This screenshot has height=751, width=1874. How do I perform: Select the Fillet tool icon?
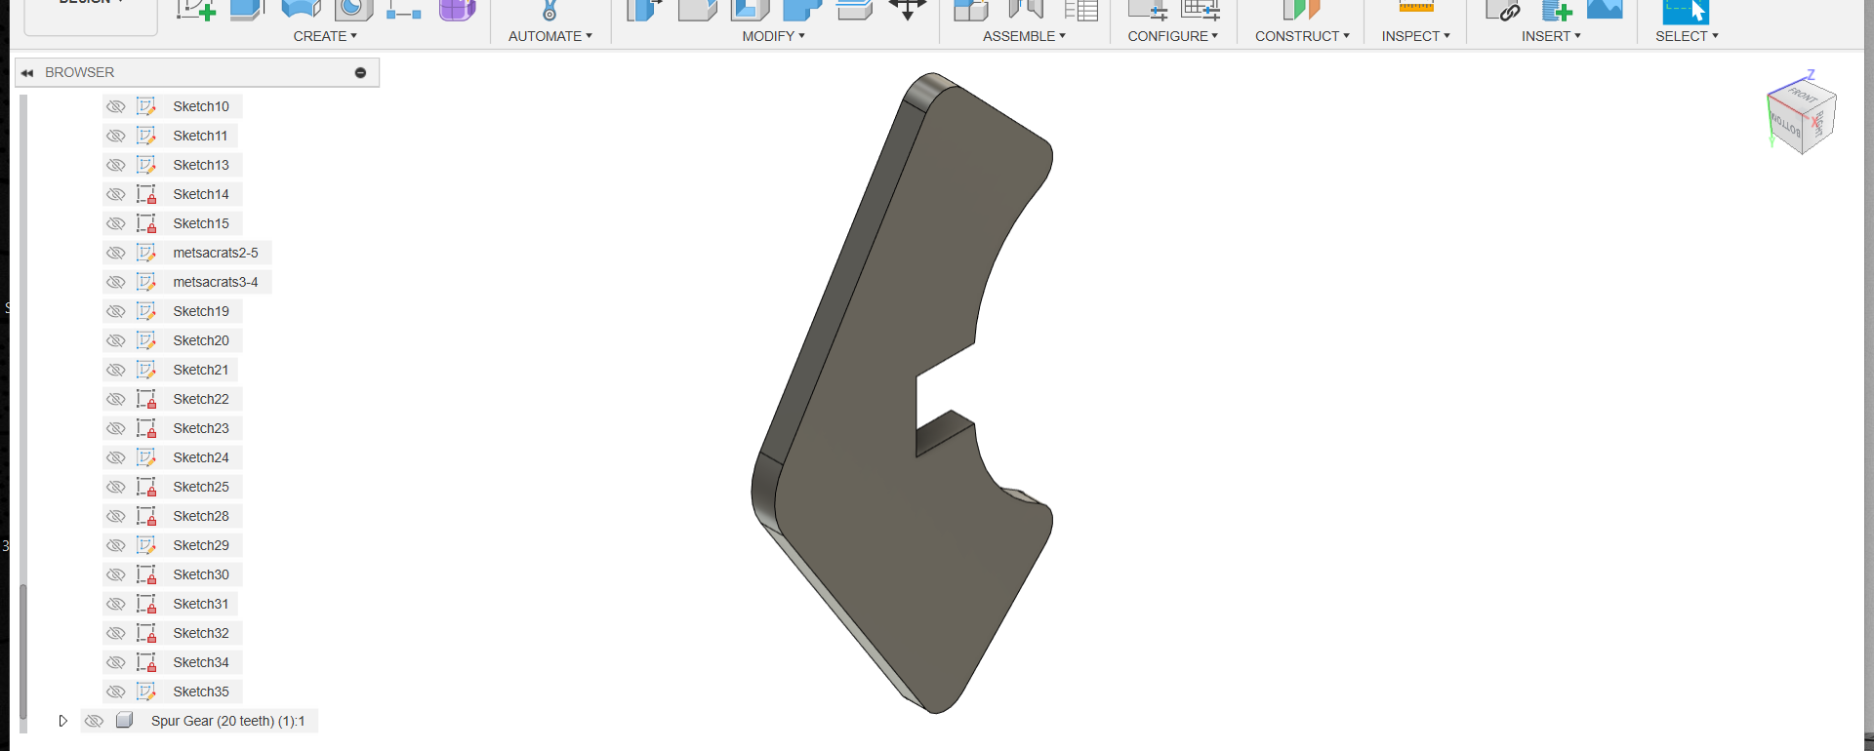(x=697, y=10)
